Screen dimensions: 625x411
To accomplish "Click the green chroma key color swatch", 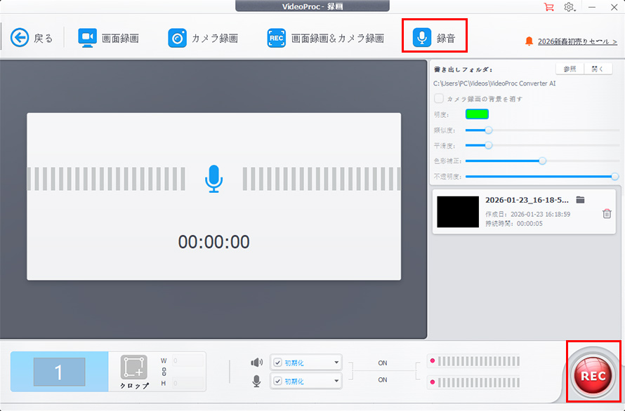I will point(477,114).
